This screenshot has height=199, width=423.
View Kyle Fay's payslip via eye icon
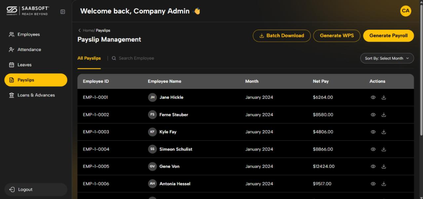[373, 132]
